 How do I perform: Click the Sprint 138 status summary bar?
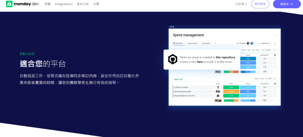[x=231, y=100]
